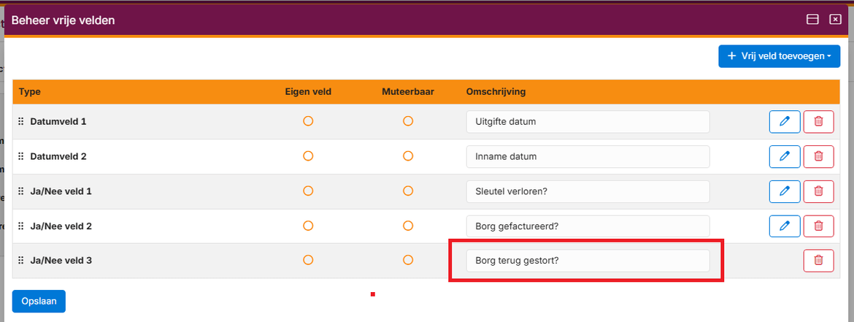Toggle Muteerbaar for Datumveld 2
This screenshot has width=854, height=322.
408,156
